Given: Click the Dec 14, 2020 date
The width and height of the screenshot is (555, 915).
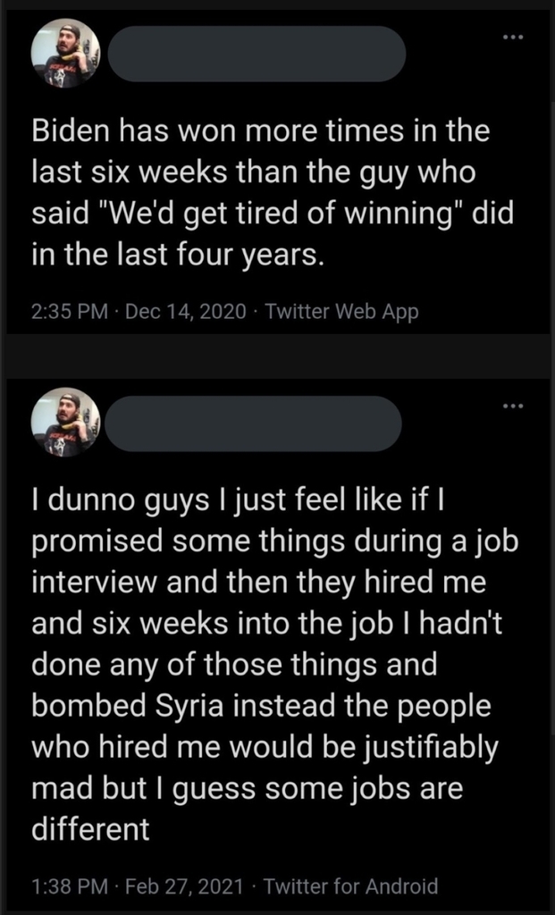Looking at the screenshot, I should point(185,312).
